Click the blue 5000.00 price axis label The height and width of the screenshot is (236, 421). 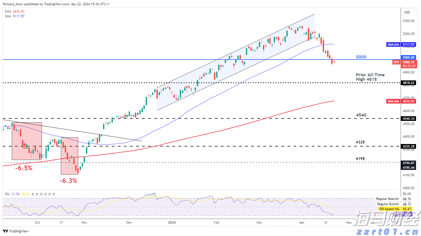[409, 58]
